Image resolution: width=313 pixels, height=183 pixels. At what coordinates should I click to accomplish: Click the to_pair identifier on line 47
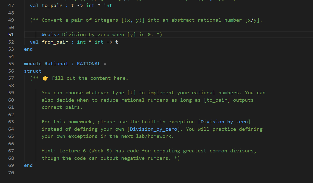coord(52,5)
